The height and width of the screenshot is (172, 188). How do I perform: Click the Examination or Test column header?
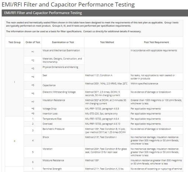click(x=63, y=42)
